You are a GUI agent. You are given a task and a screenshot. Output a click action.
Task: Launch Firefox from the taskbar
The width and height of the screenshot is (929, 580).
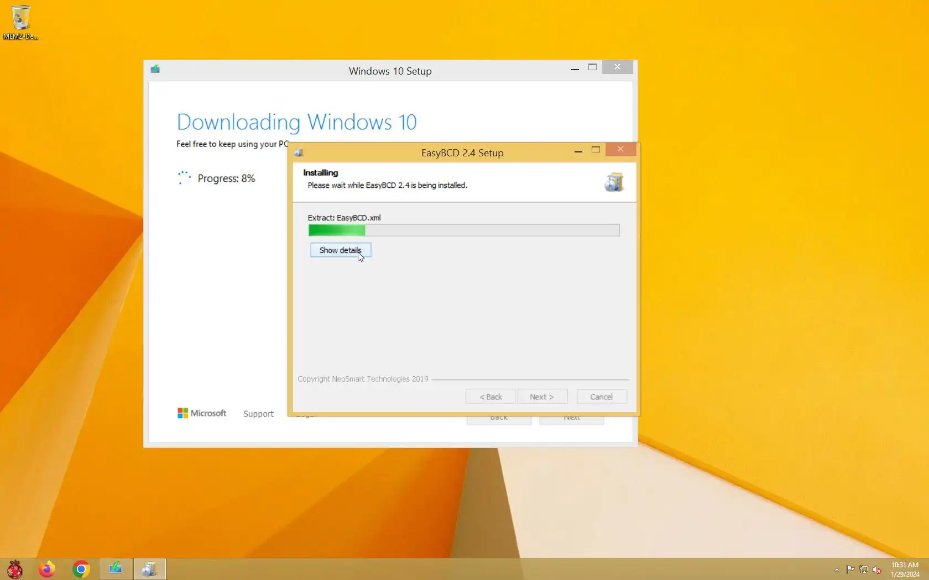pyautogui.click(x=47, y=569)
